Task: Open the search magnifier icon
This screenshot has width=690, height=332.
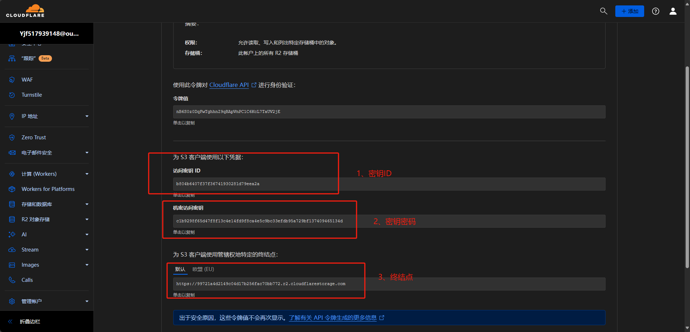Action: (603, 11)
